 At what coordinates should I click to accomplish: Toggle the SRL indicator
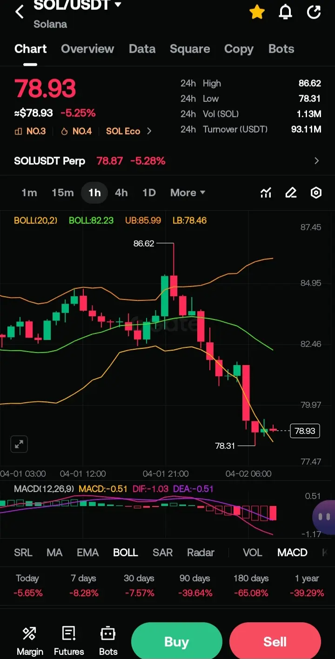[x=23, y=552]
